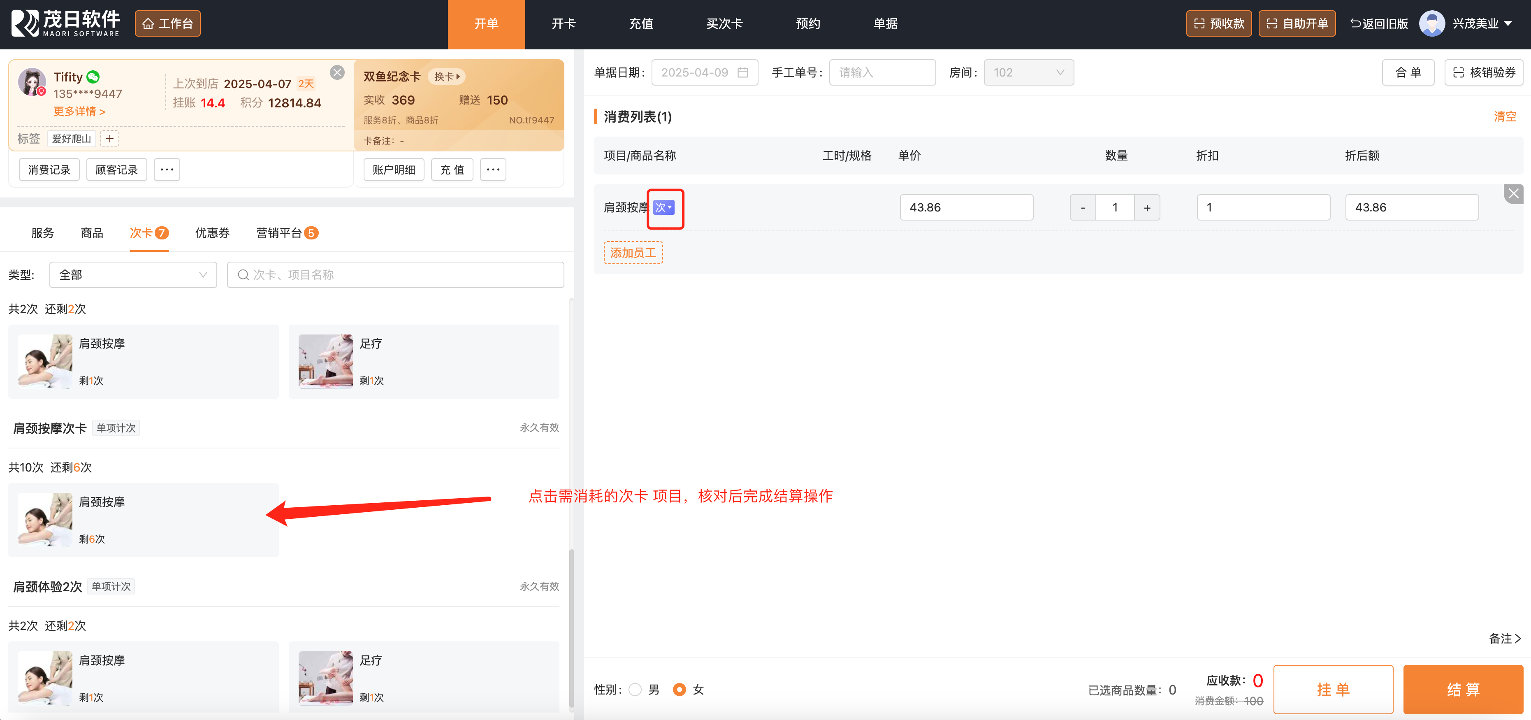
Task: Increase 肩颈按摩 quantity with plus
Action: coord(1146,207)
